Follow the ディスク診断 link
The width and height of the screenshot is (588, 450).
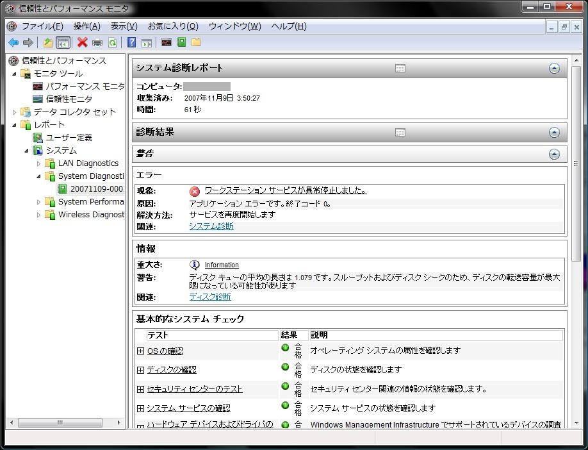[210, 297]
